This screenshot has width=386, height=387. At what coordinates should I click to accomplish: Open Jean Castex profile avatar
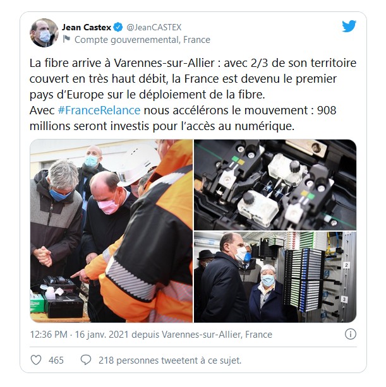(x=44, y=33)
